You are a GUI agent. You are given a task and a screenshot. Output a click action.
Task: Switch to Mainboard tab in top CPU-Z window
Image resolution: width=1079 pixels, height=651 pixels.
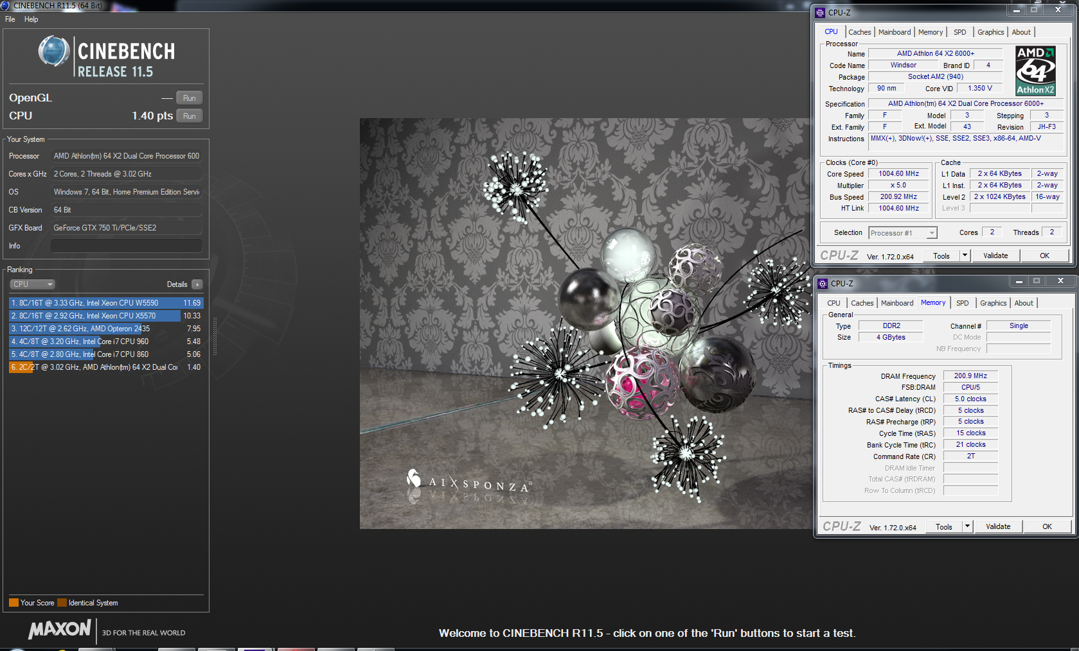click(895, 32)
